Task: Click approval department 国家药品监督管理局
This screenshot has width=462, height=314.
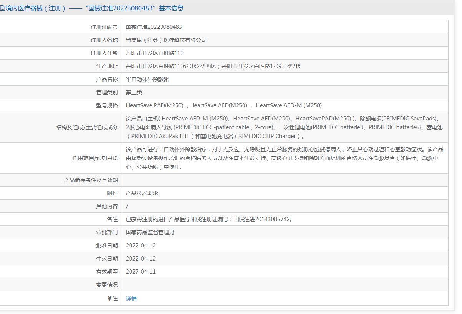Action: coord(150,232)
